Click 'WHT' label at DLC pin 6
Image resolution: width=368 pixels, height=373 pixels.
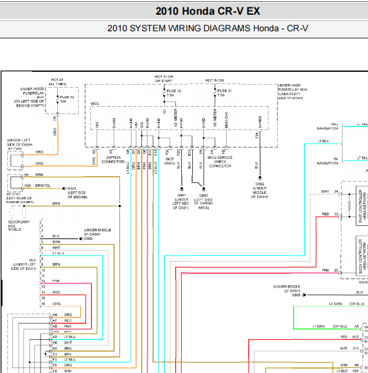(57, 248)
